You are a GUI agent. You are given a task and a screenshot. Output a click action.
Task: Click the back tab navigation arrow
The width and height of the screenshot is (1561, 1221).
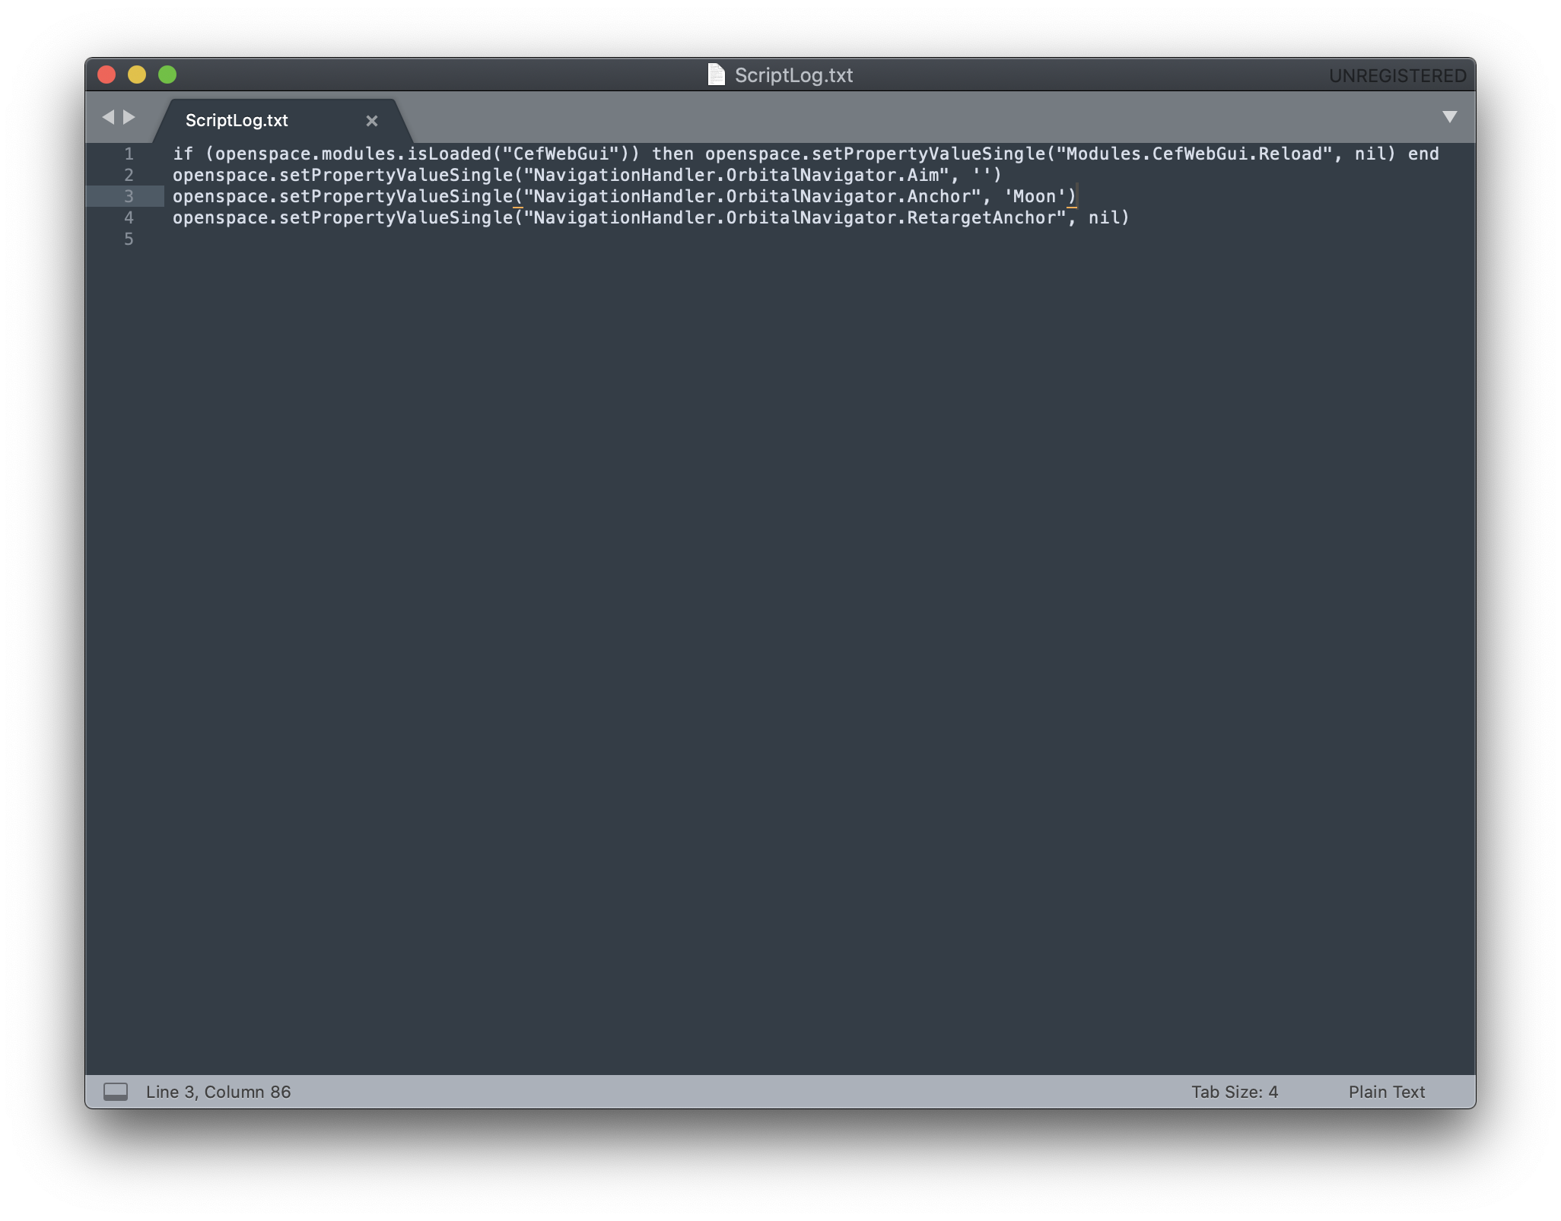click(x=108, y=117)
